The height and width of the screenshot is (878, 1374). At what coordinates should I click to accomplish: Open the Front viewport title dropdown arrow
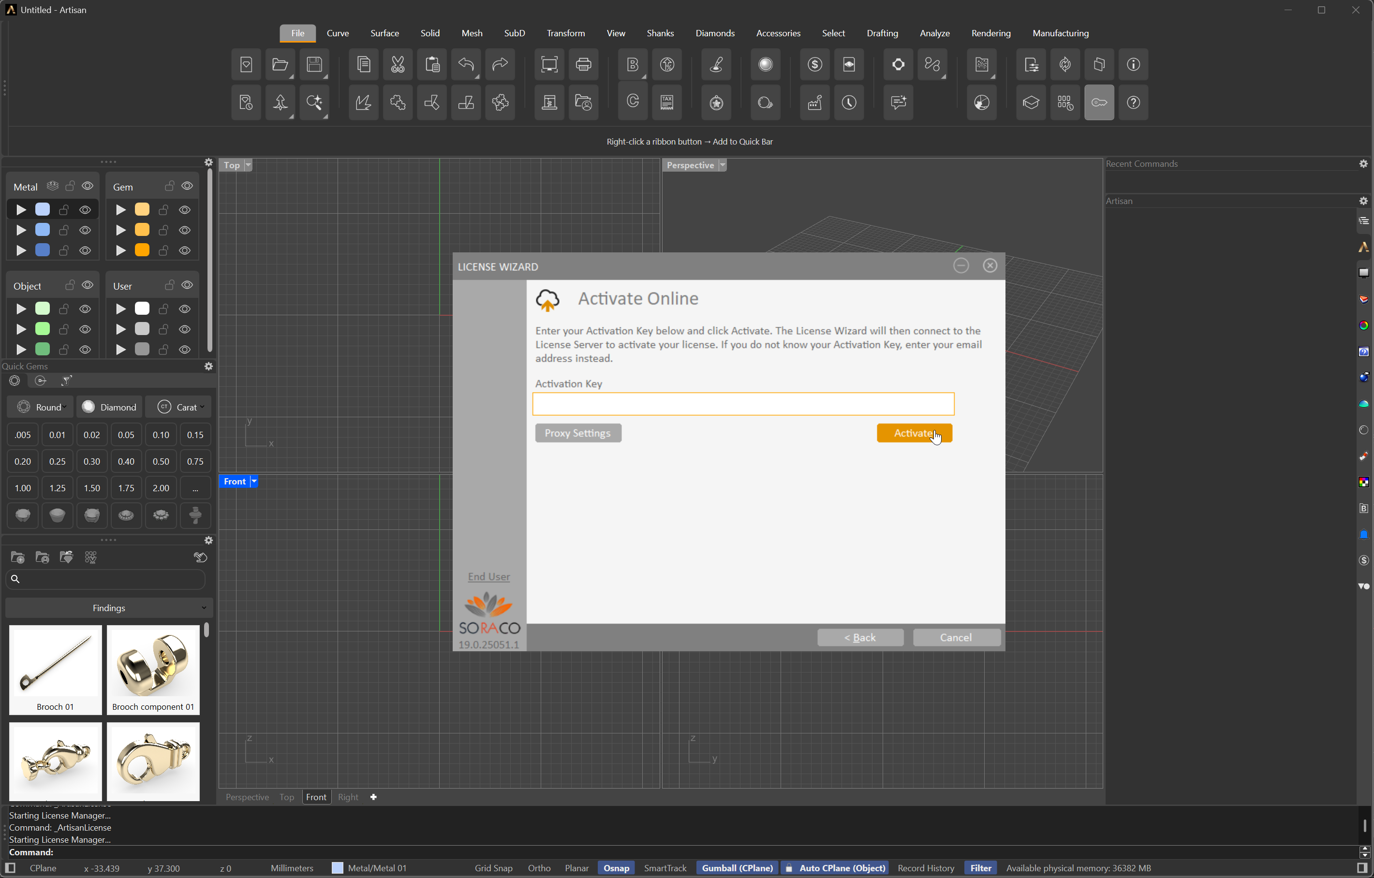click(x=254, y=482)
